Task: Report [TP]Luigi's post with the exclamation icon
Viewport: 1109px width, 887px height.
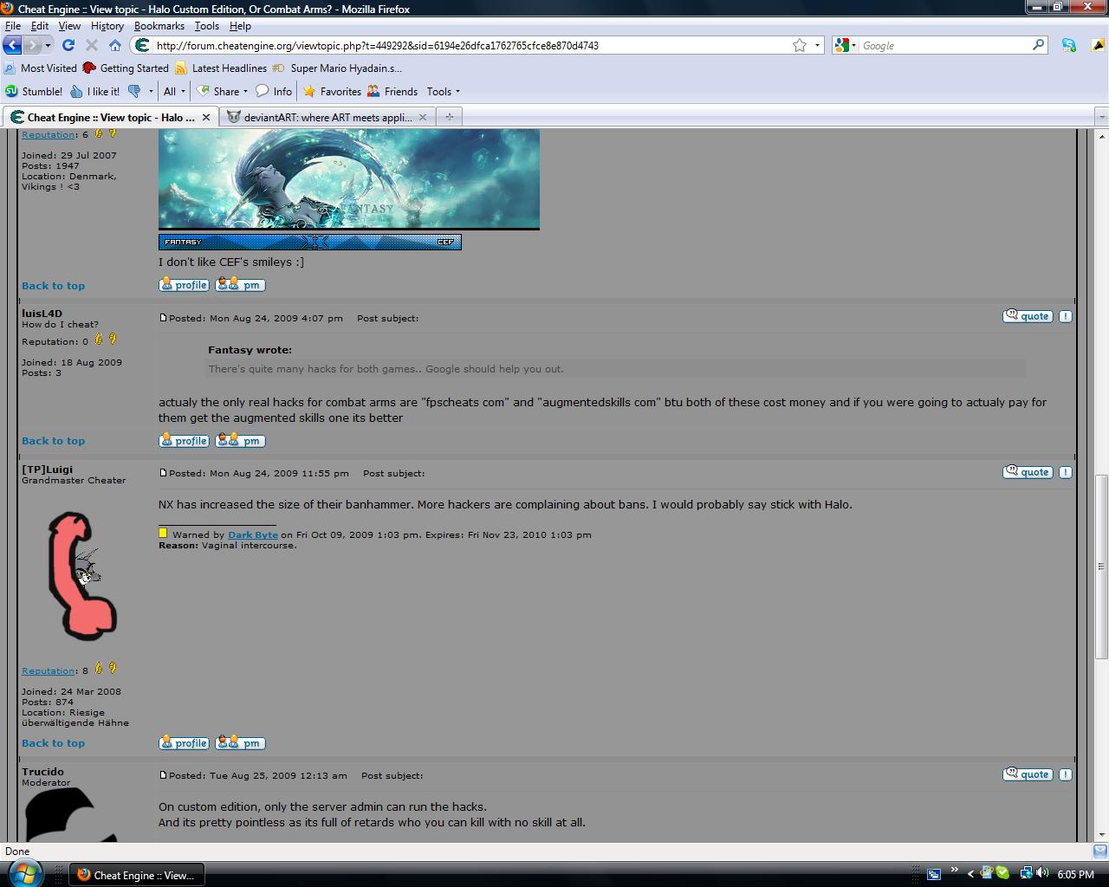Action: pos(1065,472)
